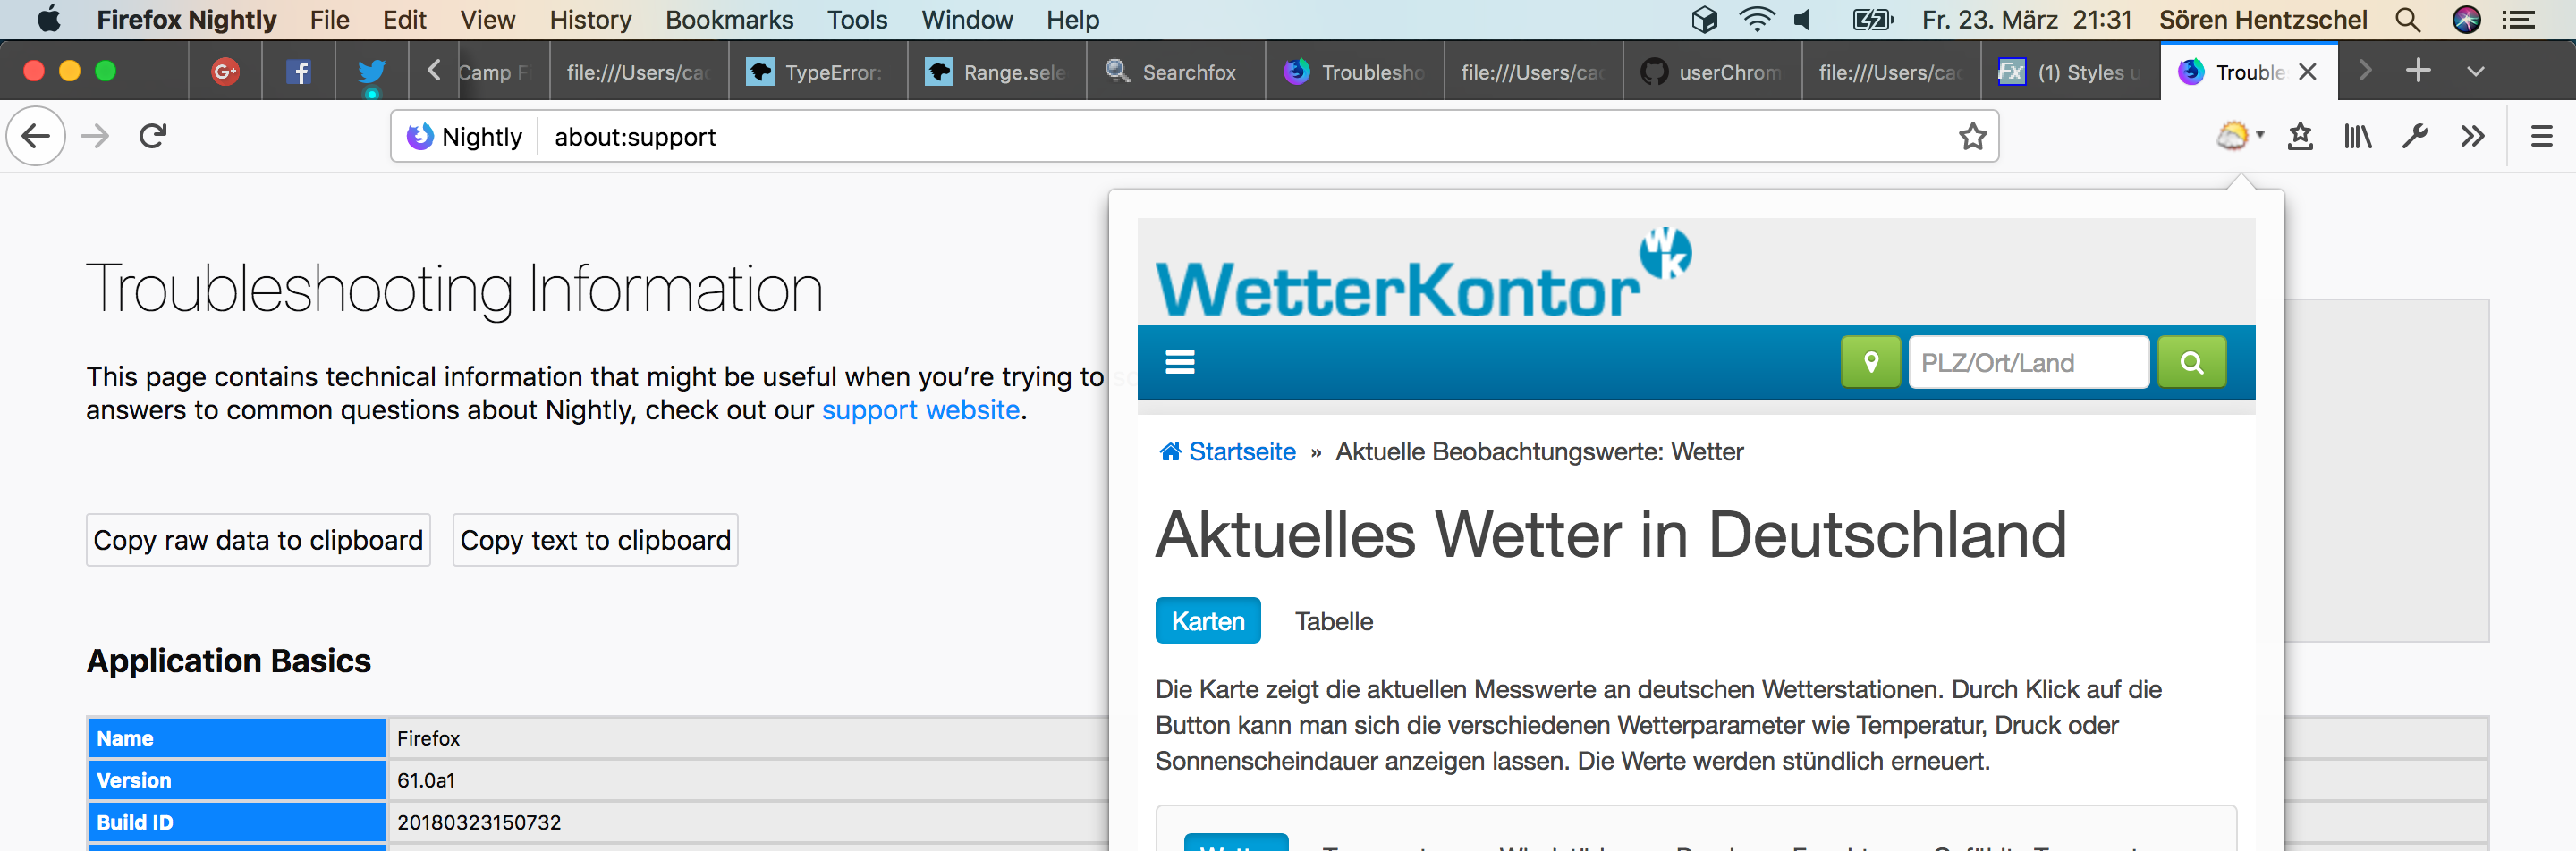The height and width of the screenshot is (851, 2576).
Task: Select the pinned Twitter tab
Action: point(371,71)
